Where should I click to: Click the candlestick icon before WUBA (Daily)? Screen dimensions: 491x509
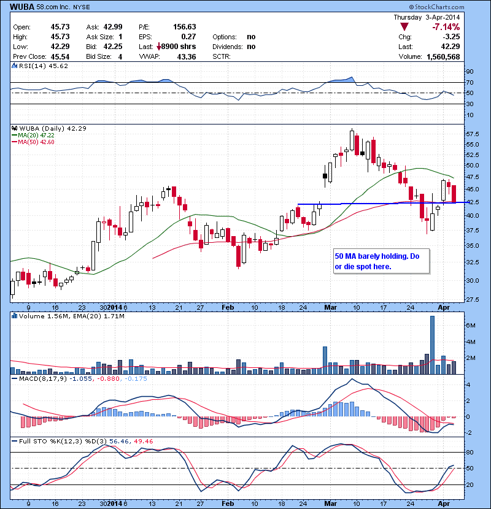(x=14, y=128)
